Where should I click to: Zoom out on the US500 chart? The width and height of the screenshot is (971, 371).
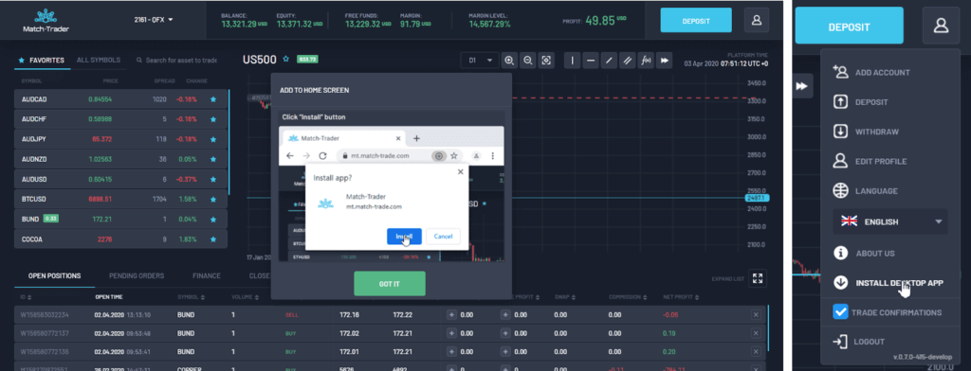point(527,61)
